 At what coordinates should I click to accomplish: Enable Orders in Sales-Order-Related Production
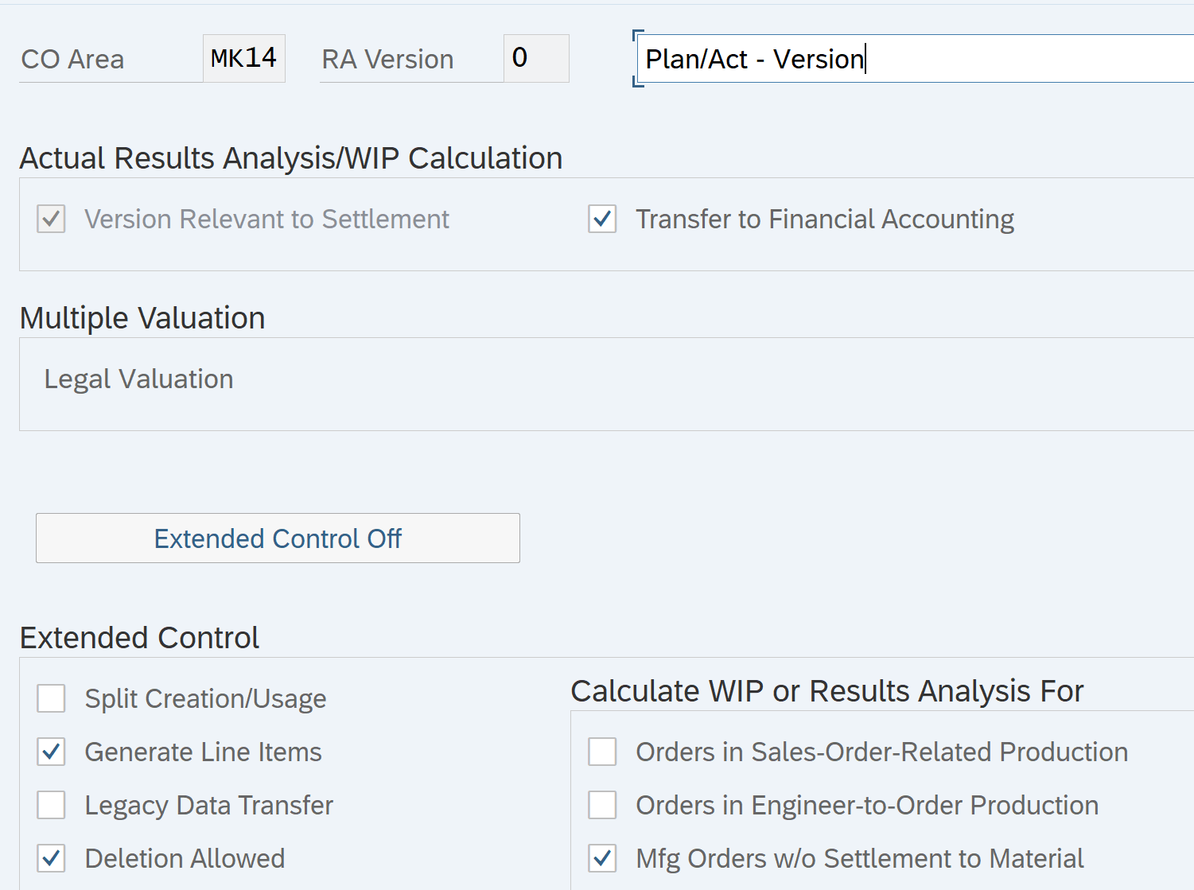tap(602, 752)
